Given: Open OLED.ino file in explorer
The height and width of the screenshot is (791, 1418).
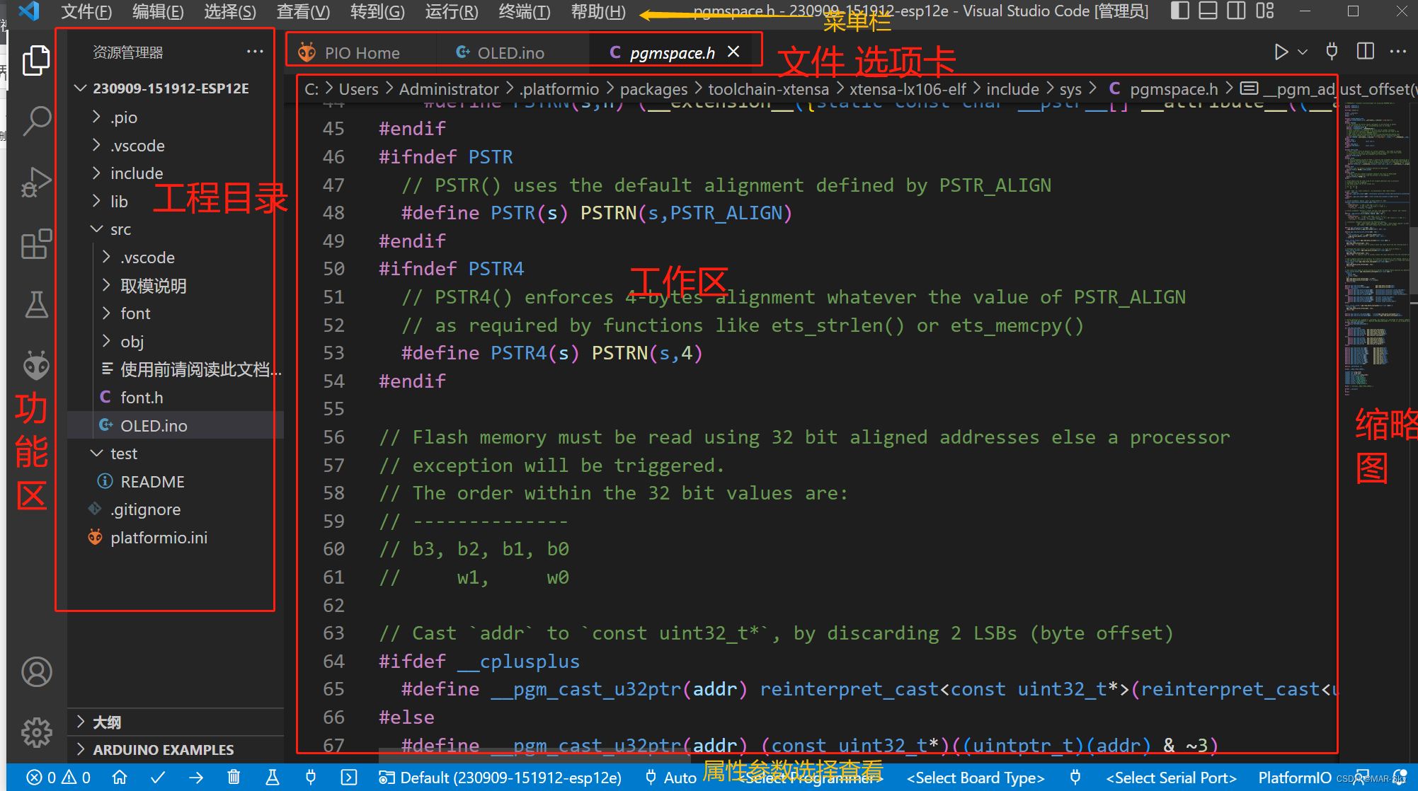Looking at the screenshot, I should click(154, 425).
